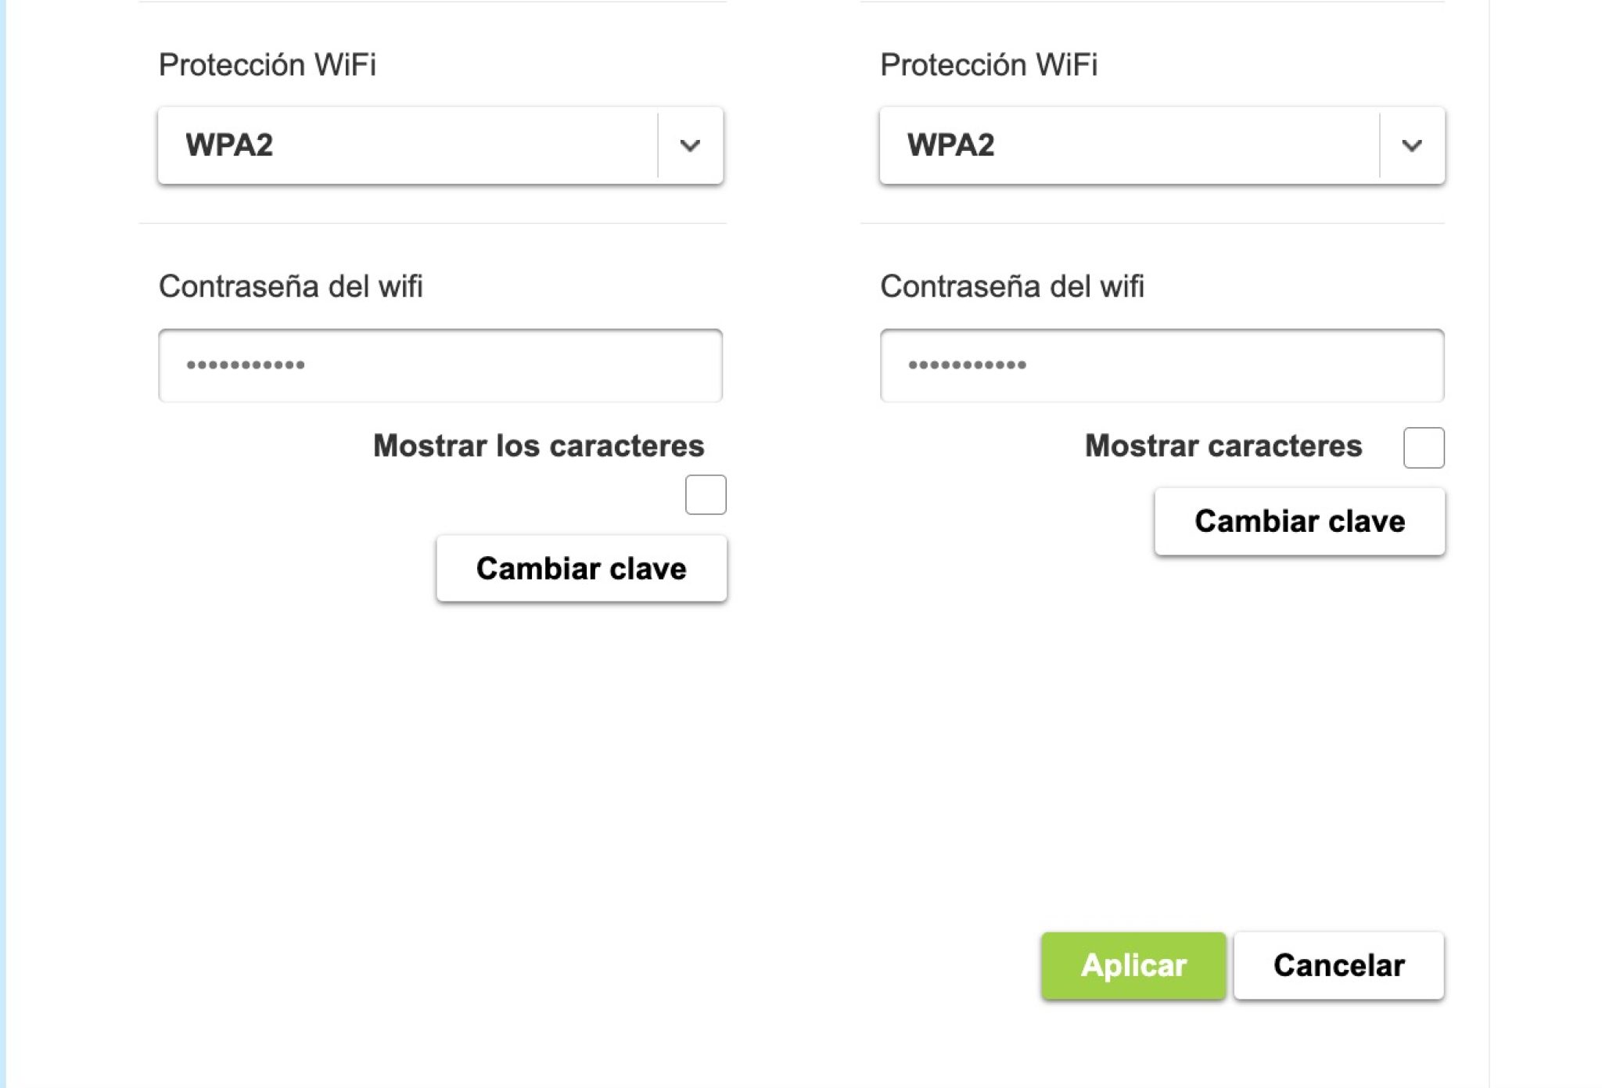Click the left Contraseña del wifi label
This screenshot has height=1088, width=1602.
[x=290, y=286]
